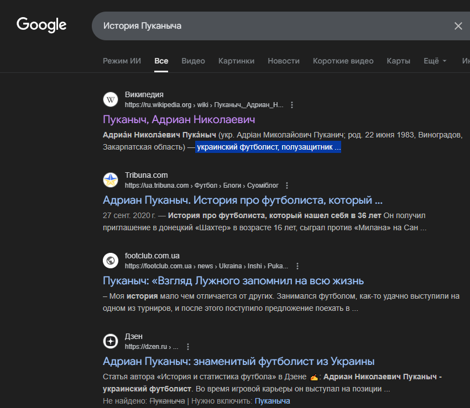470x408 pixels.
Task: Open the Карты tab
Action: pyautogui.click(x=398, y=61)
